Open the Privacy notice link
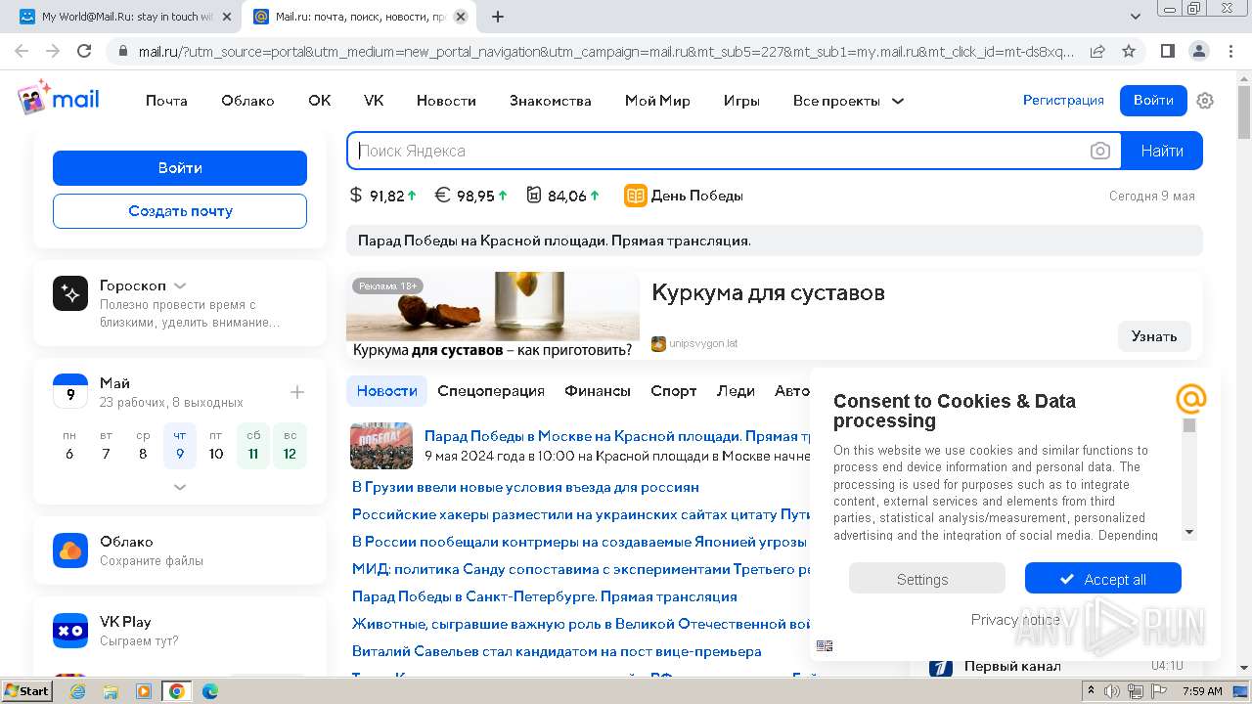The image size is (1252, 704). [x=1015, y=620]
